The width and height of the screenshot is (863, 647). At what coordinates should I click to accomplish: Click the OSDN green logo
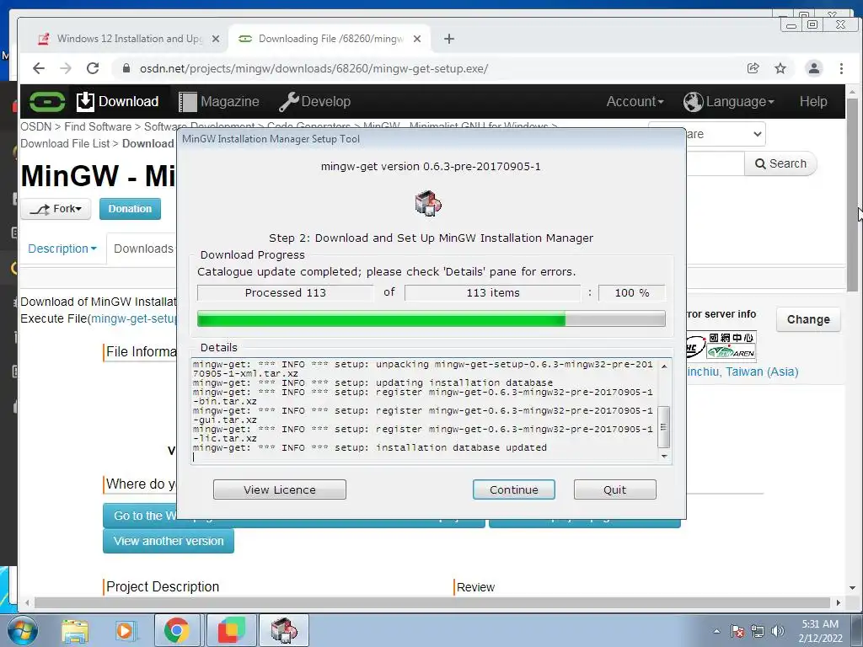coord(47,102)
